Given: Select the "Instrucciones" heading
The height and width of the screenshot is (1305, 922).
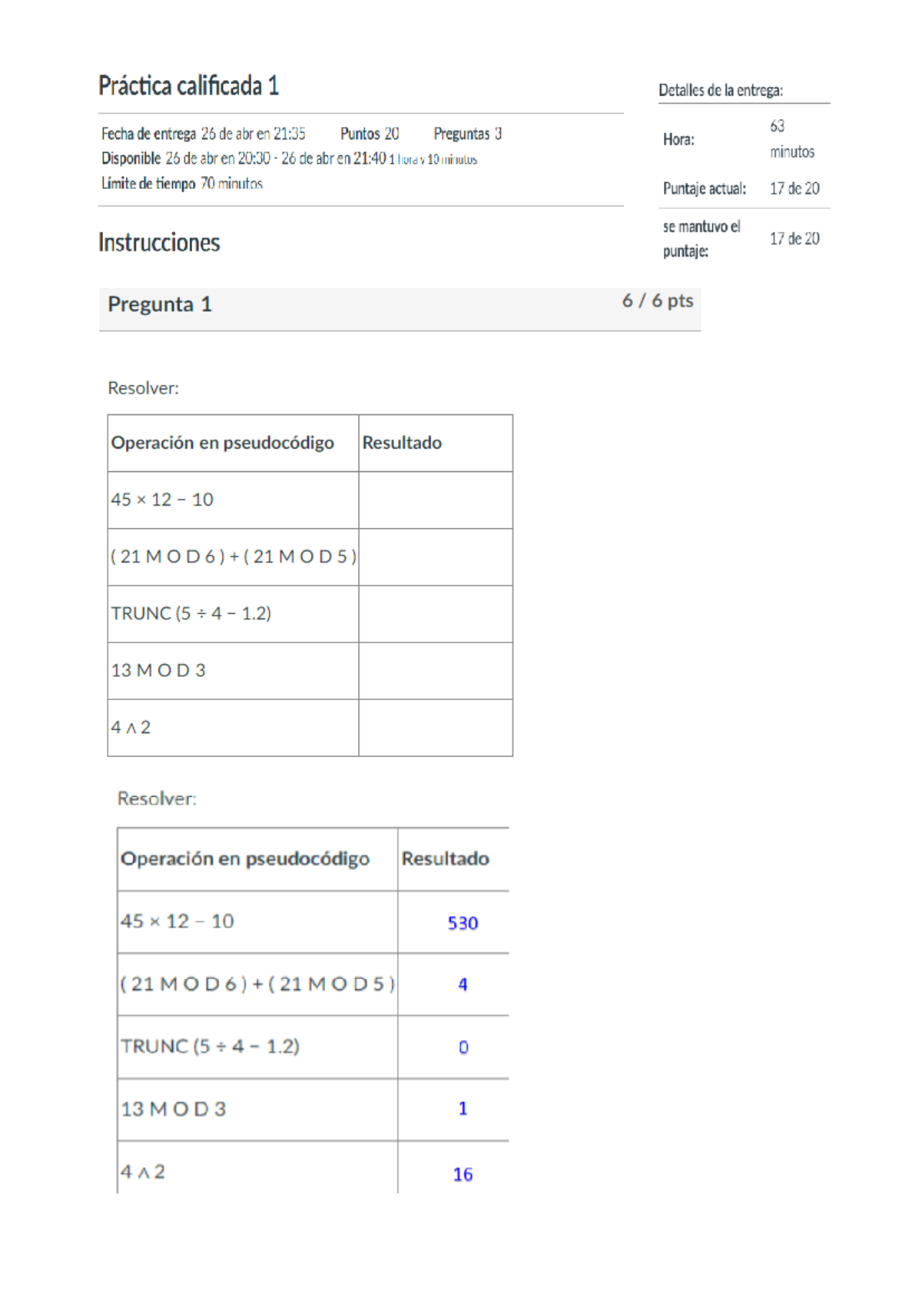Looking at the screenshot, I should pyautogui.click(x=159, y=243).
